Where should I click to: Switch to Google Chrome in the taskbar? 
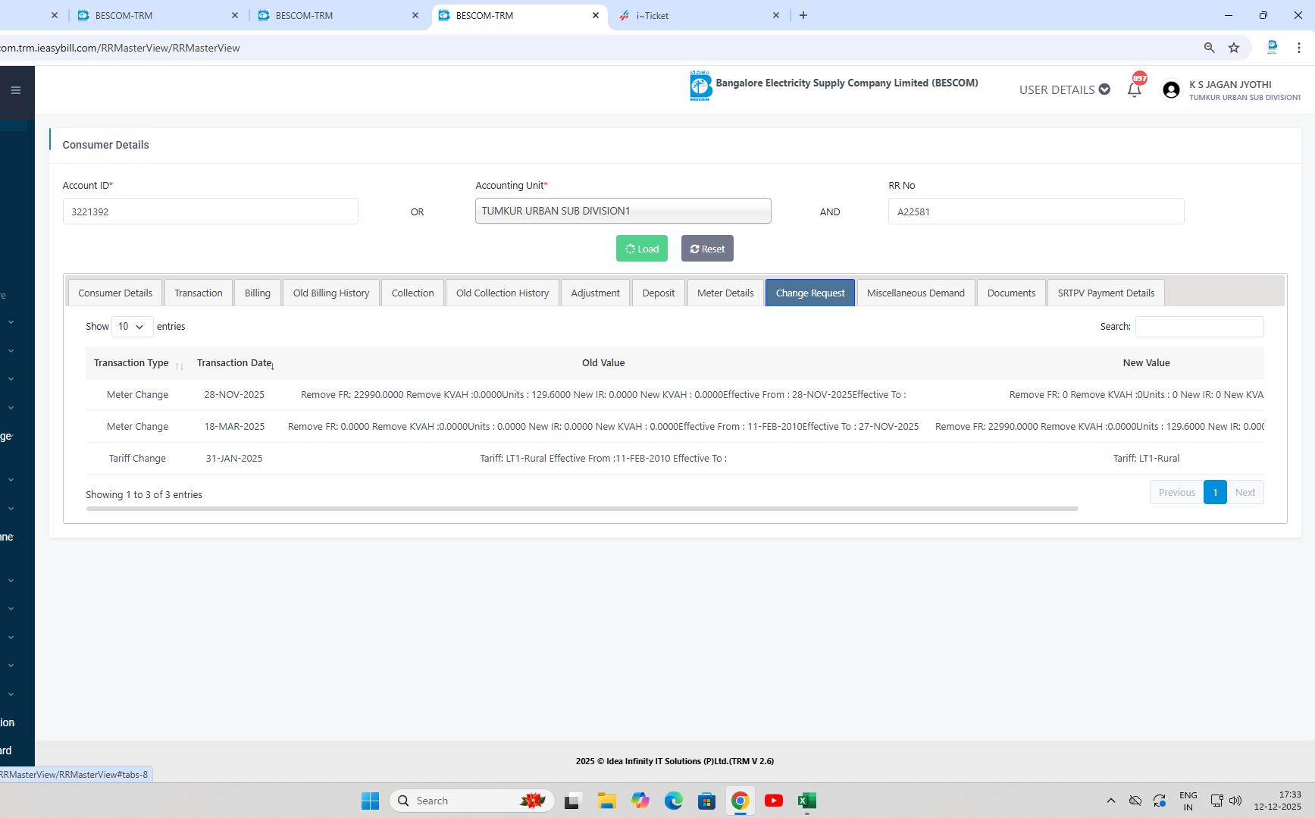740,801
